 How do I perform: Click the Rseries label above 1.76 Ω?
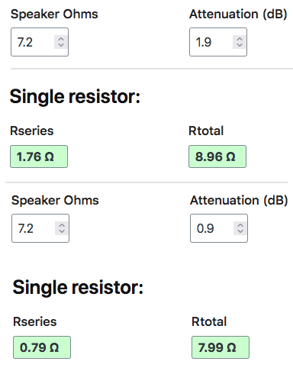(32, 131)
